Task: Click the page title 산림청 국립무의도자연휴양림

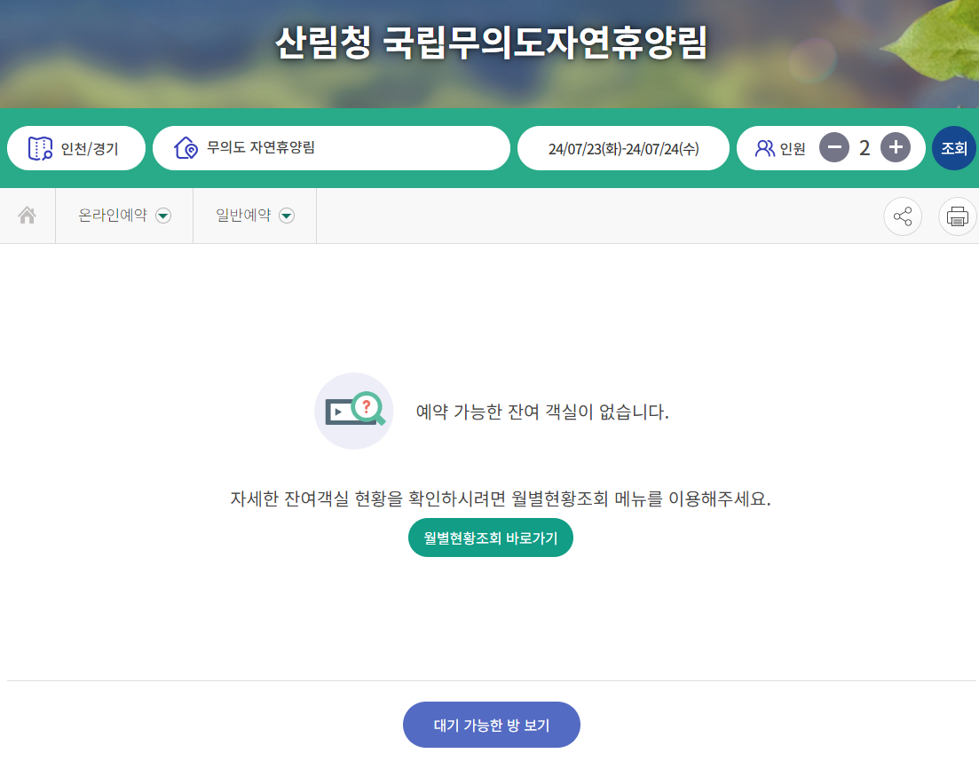Action: tap(492, 43)
